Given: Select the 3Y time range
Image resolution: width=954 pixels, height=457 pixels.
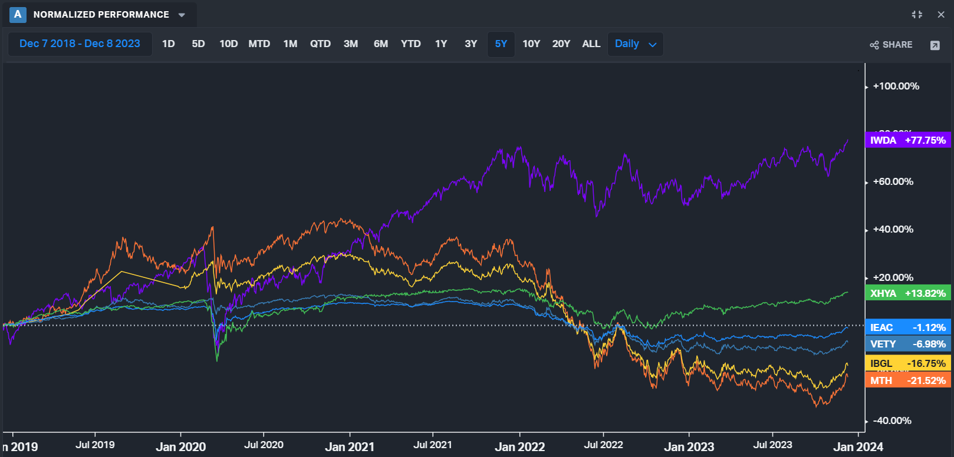Looking at the screenshot, I should coord(471,44).
